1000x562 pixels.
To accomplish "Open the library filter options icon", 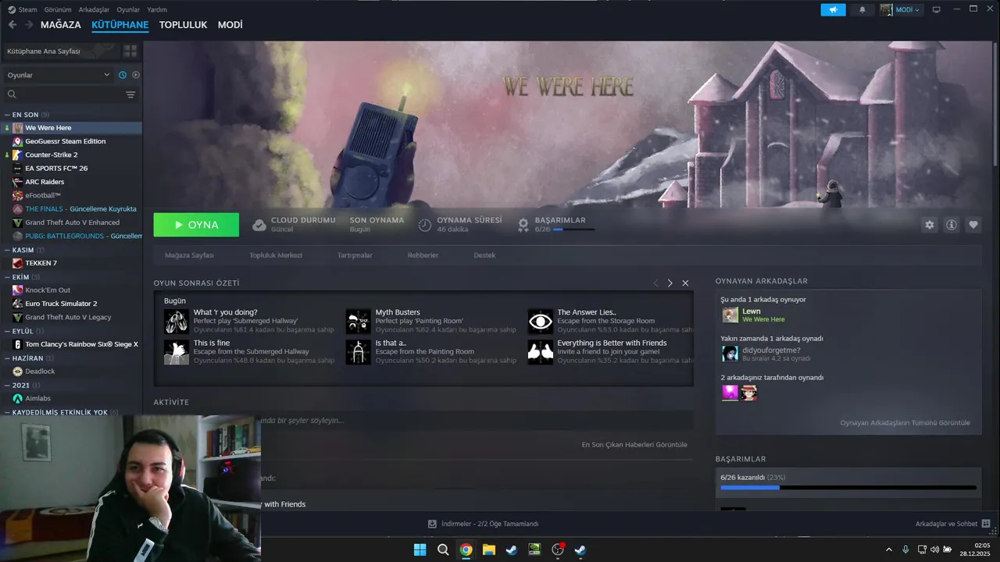I will [x=130, y=94].
